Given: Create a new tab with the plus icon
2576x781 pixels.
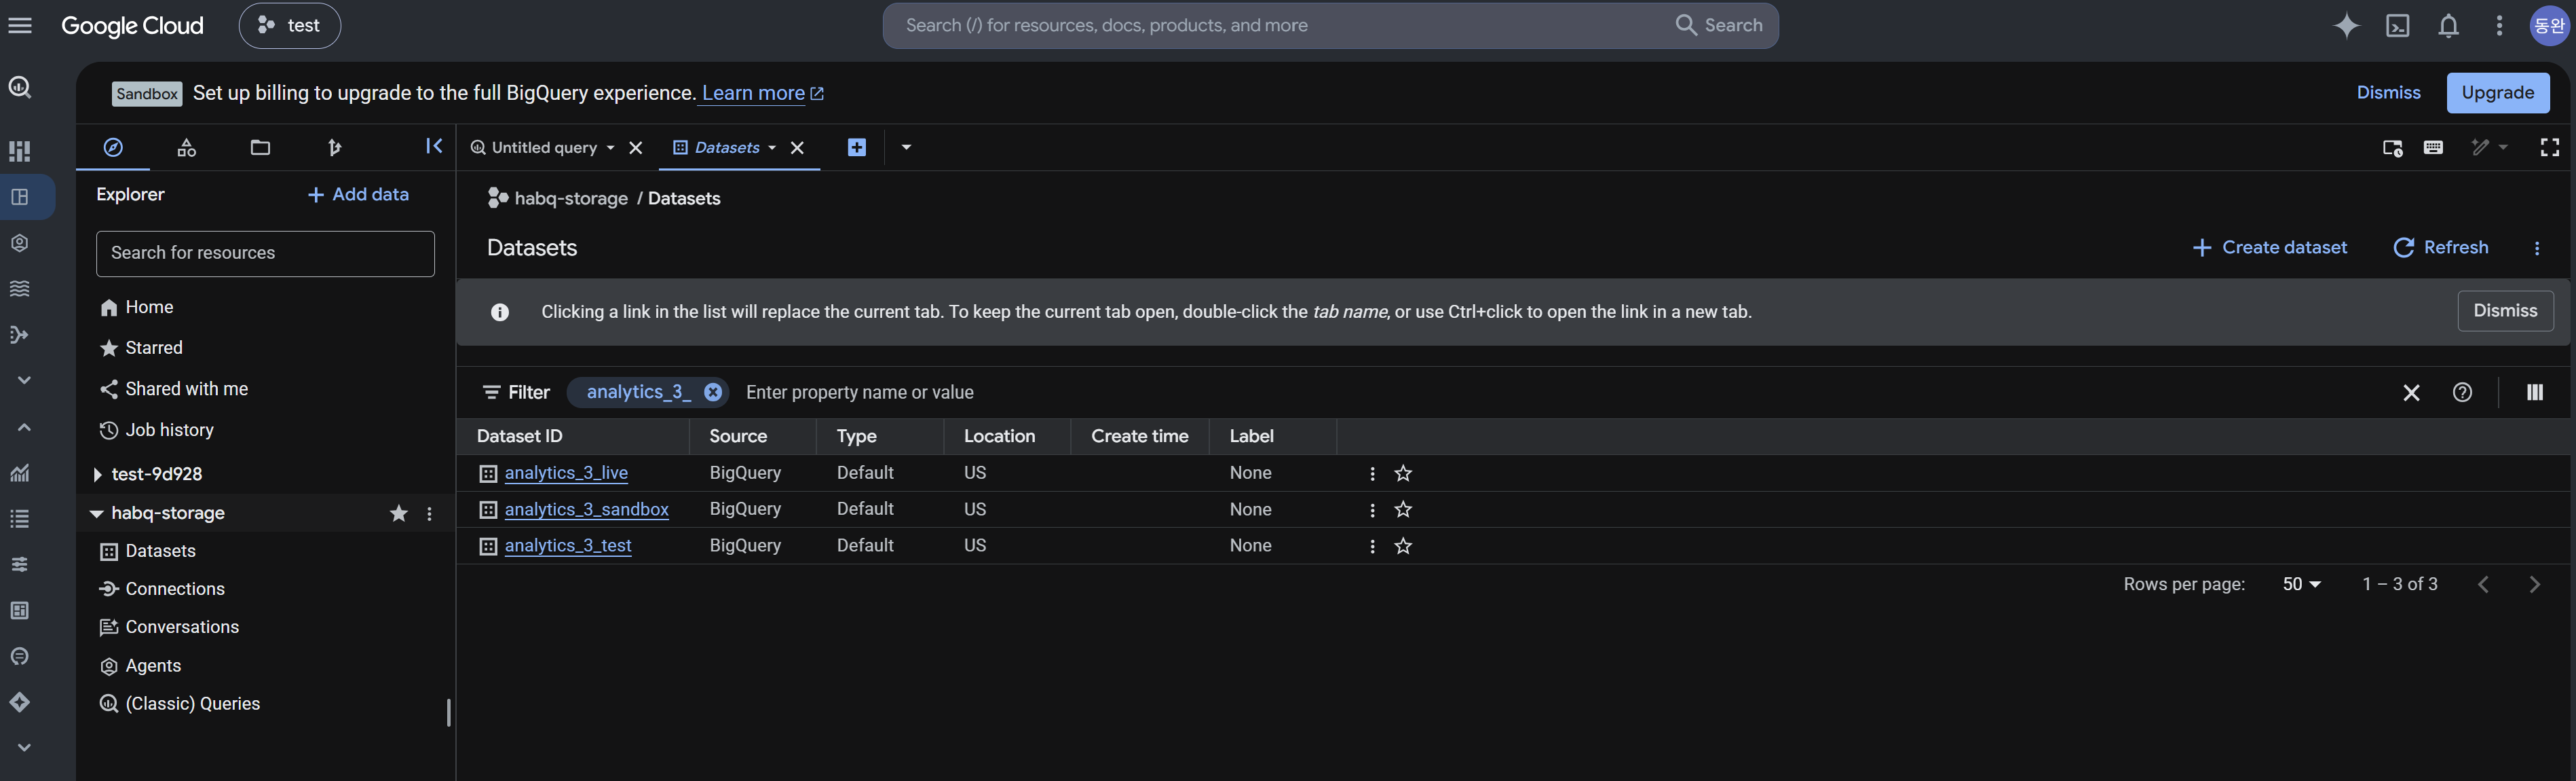Looking at the screenshot, I should point(857,147).
